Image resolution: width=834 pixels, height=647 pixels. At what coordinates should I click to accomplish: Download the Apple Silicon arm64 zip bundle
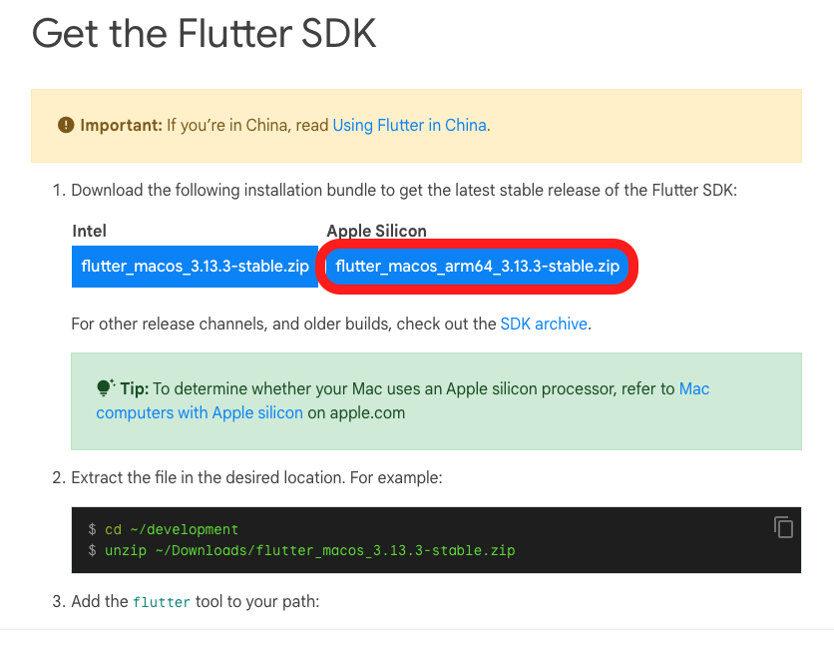click(x=478, y=267)
